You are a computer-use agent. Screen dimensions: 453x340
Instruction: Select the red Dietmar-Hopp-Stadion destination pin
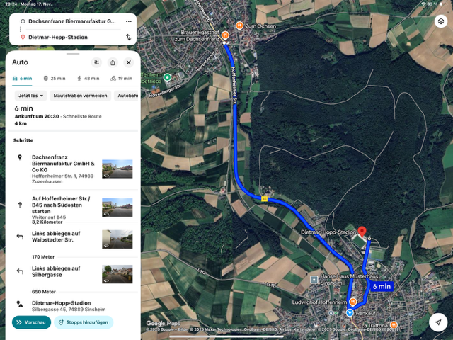pos(362,232)
